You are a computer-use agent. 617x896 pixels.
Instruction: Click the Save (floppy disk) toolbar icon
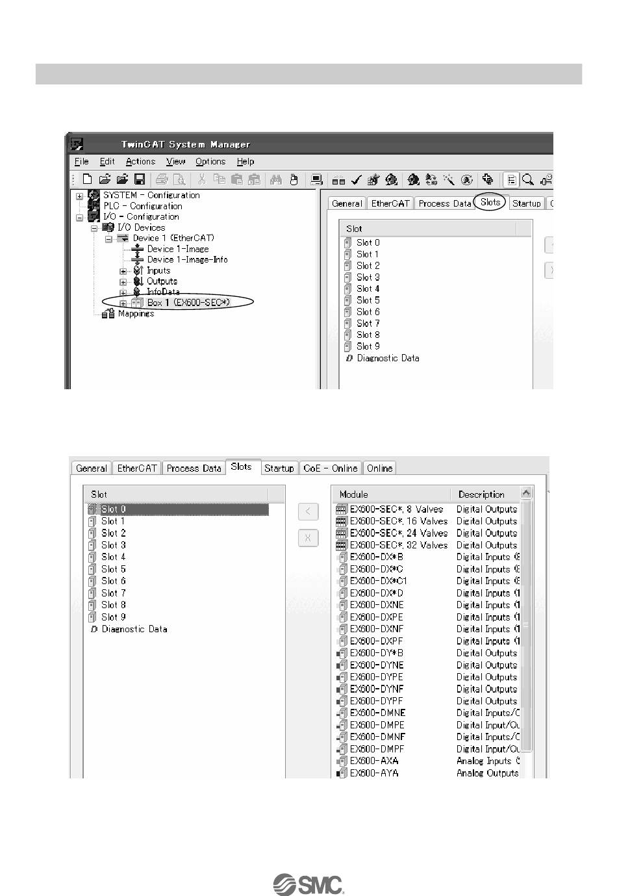(x=140, y=179)
